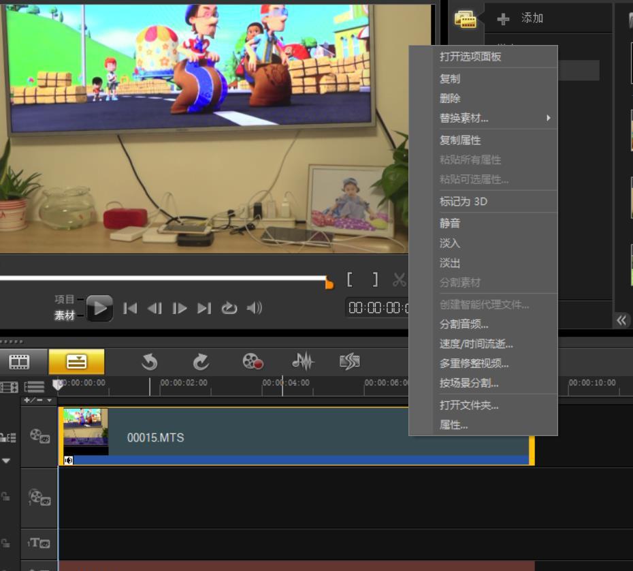Screen dimensions: 633x571
Task: Toggle the title track visibility icon
Action: [x=39, y=542]
